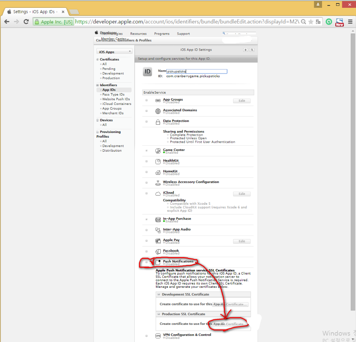Create Certificate under Production SSL Certificate

(x=230, y=324)
